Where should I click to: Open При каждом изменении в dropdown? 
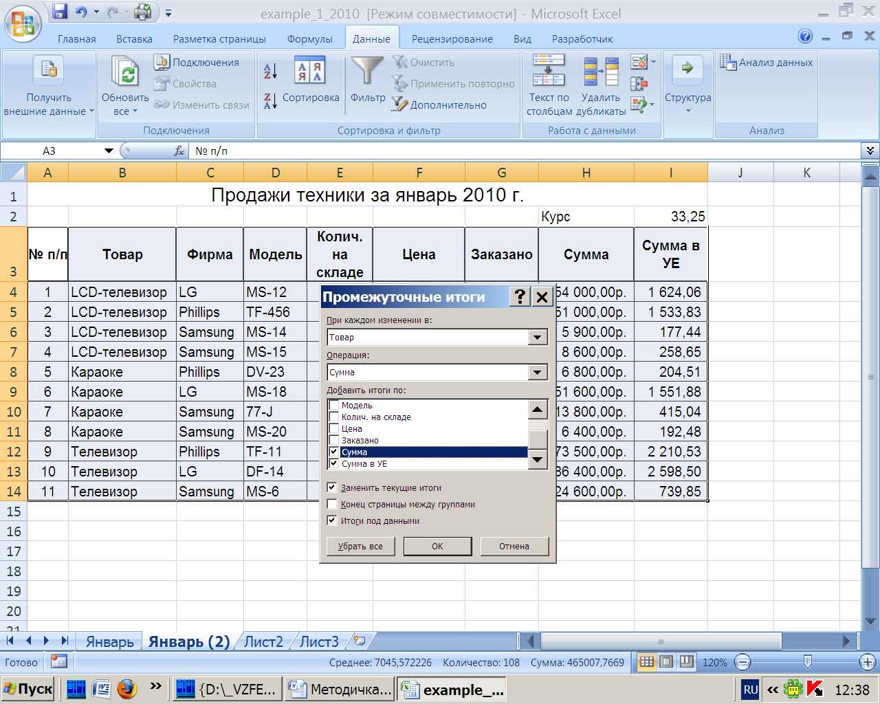pos(538,338)
